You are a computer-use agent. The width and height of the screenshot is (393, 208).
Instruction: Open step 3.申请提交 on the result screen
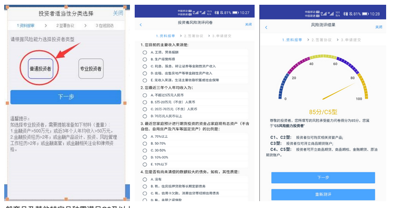pos(351,40)
